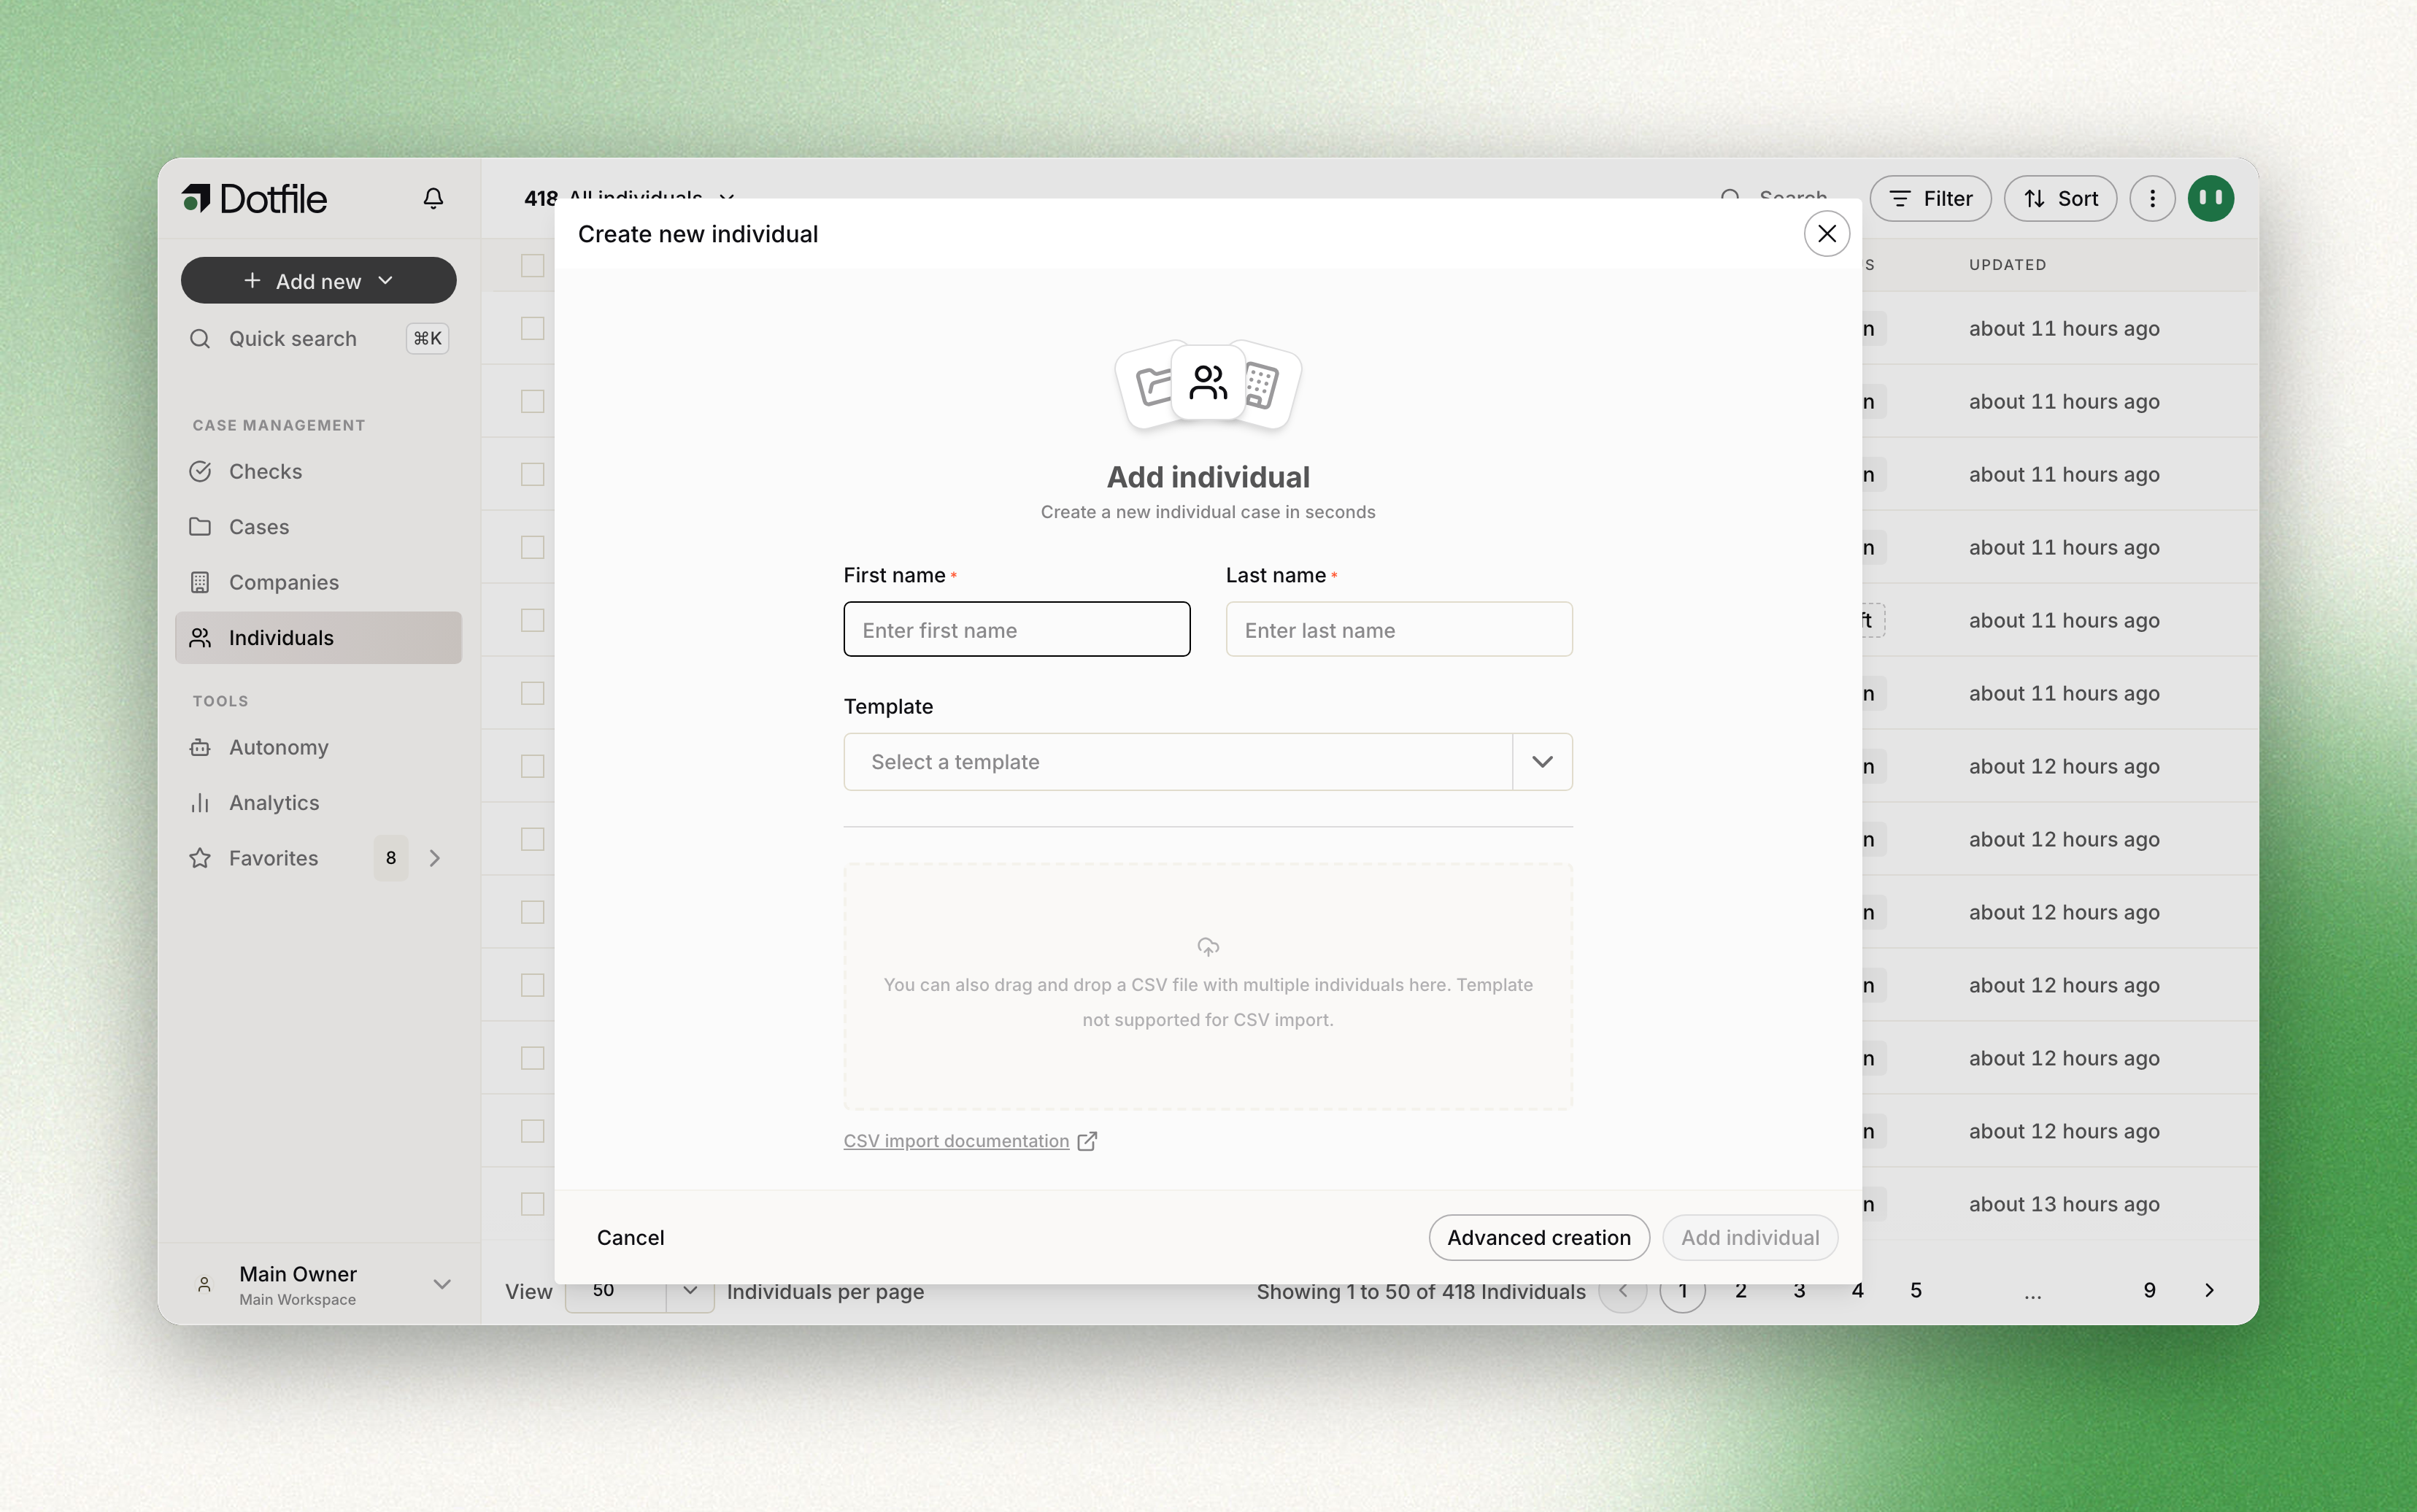Open the CSV import documentation link
Screen dimensions: 2417x1512
pyautogui.click(x=956, y=1141)
